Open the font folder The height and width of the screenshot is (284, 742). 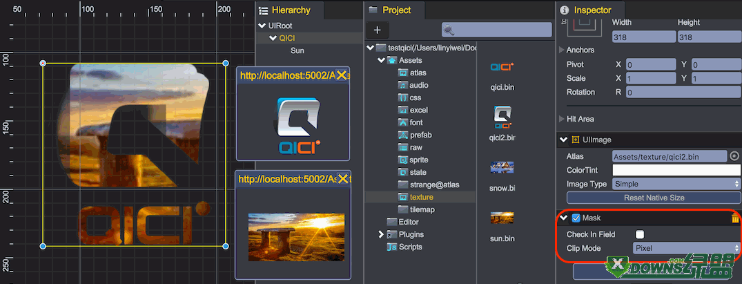coord(410,122)
